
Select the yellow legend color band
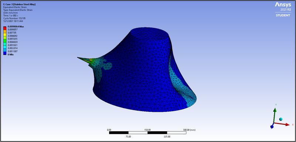[x=5, y=35]
